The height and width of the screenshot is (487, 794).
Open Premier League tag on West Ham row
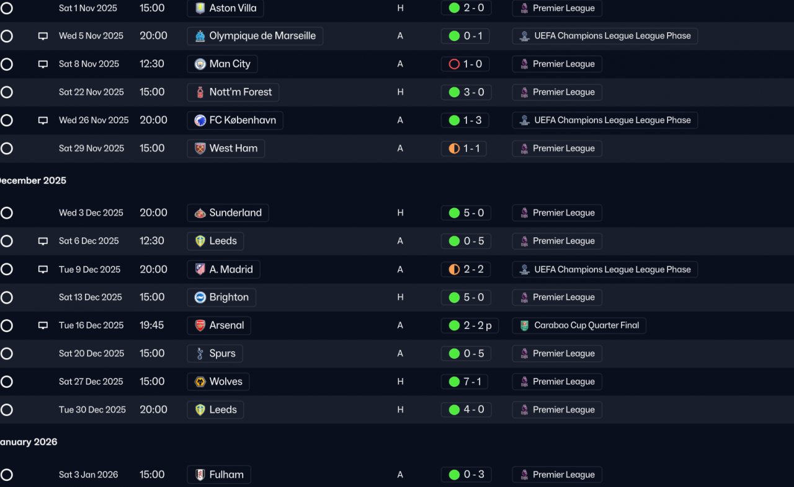(x=557, y=149)
